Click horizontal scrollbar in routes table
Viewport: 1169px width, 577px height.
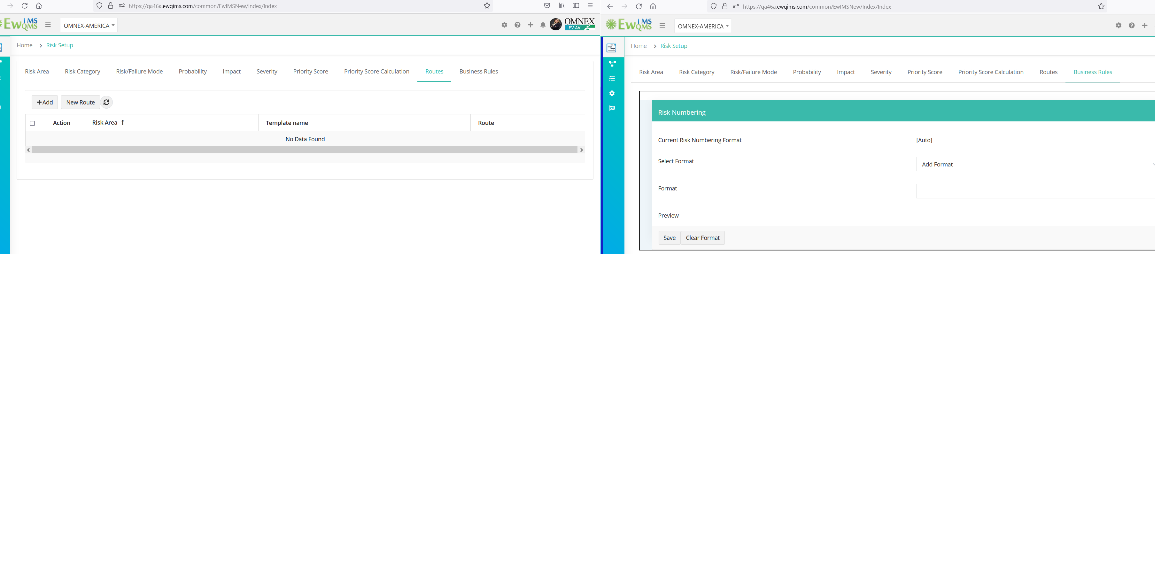point(305,150)
